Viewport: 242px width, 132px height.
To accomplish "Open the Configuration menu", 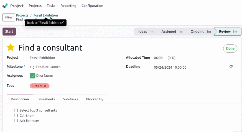I will tap(92, 6).
